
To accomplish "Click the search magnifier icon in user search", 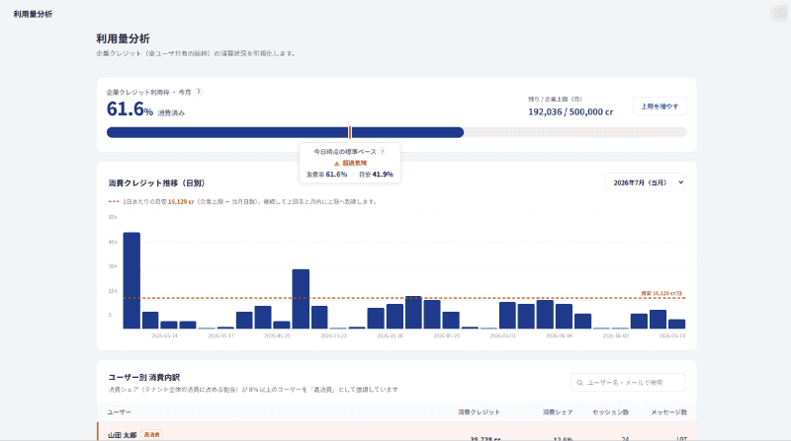I will tap(579, 383).
